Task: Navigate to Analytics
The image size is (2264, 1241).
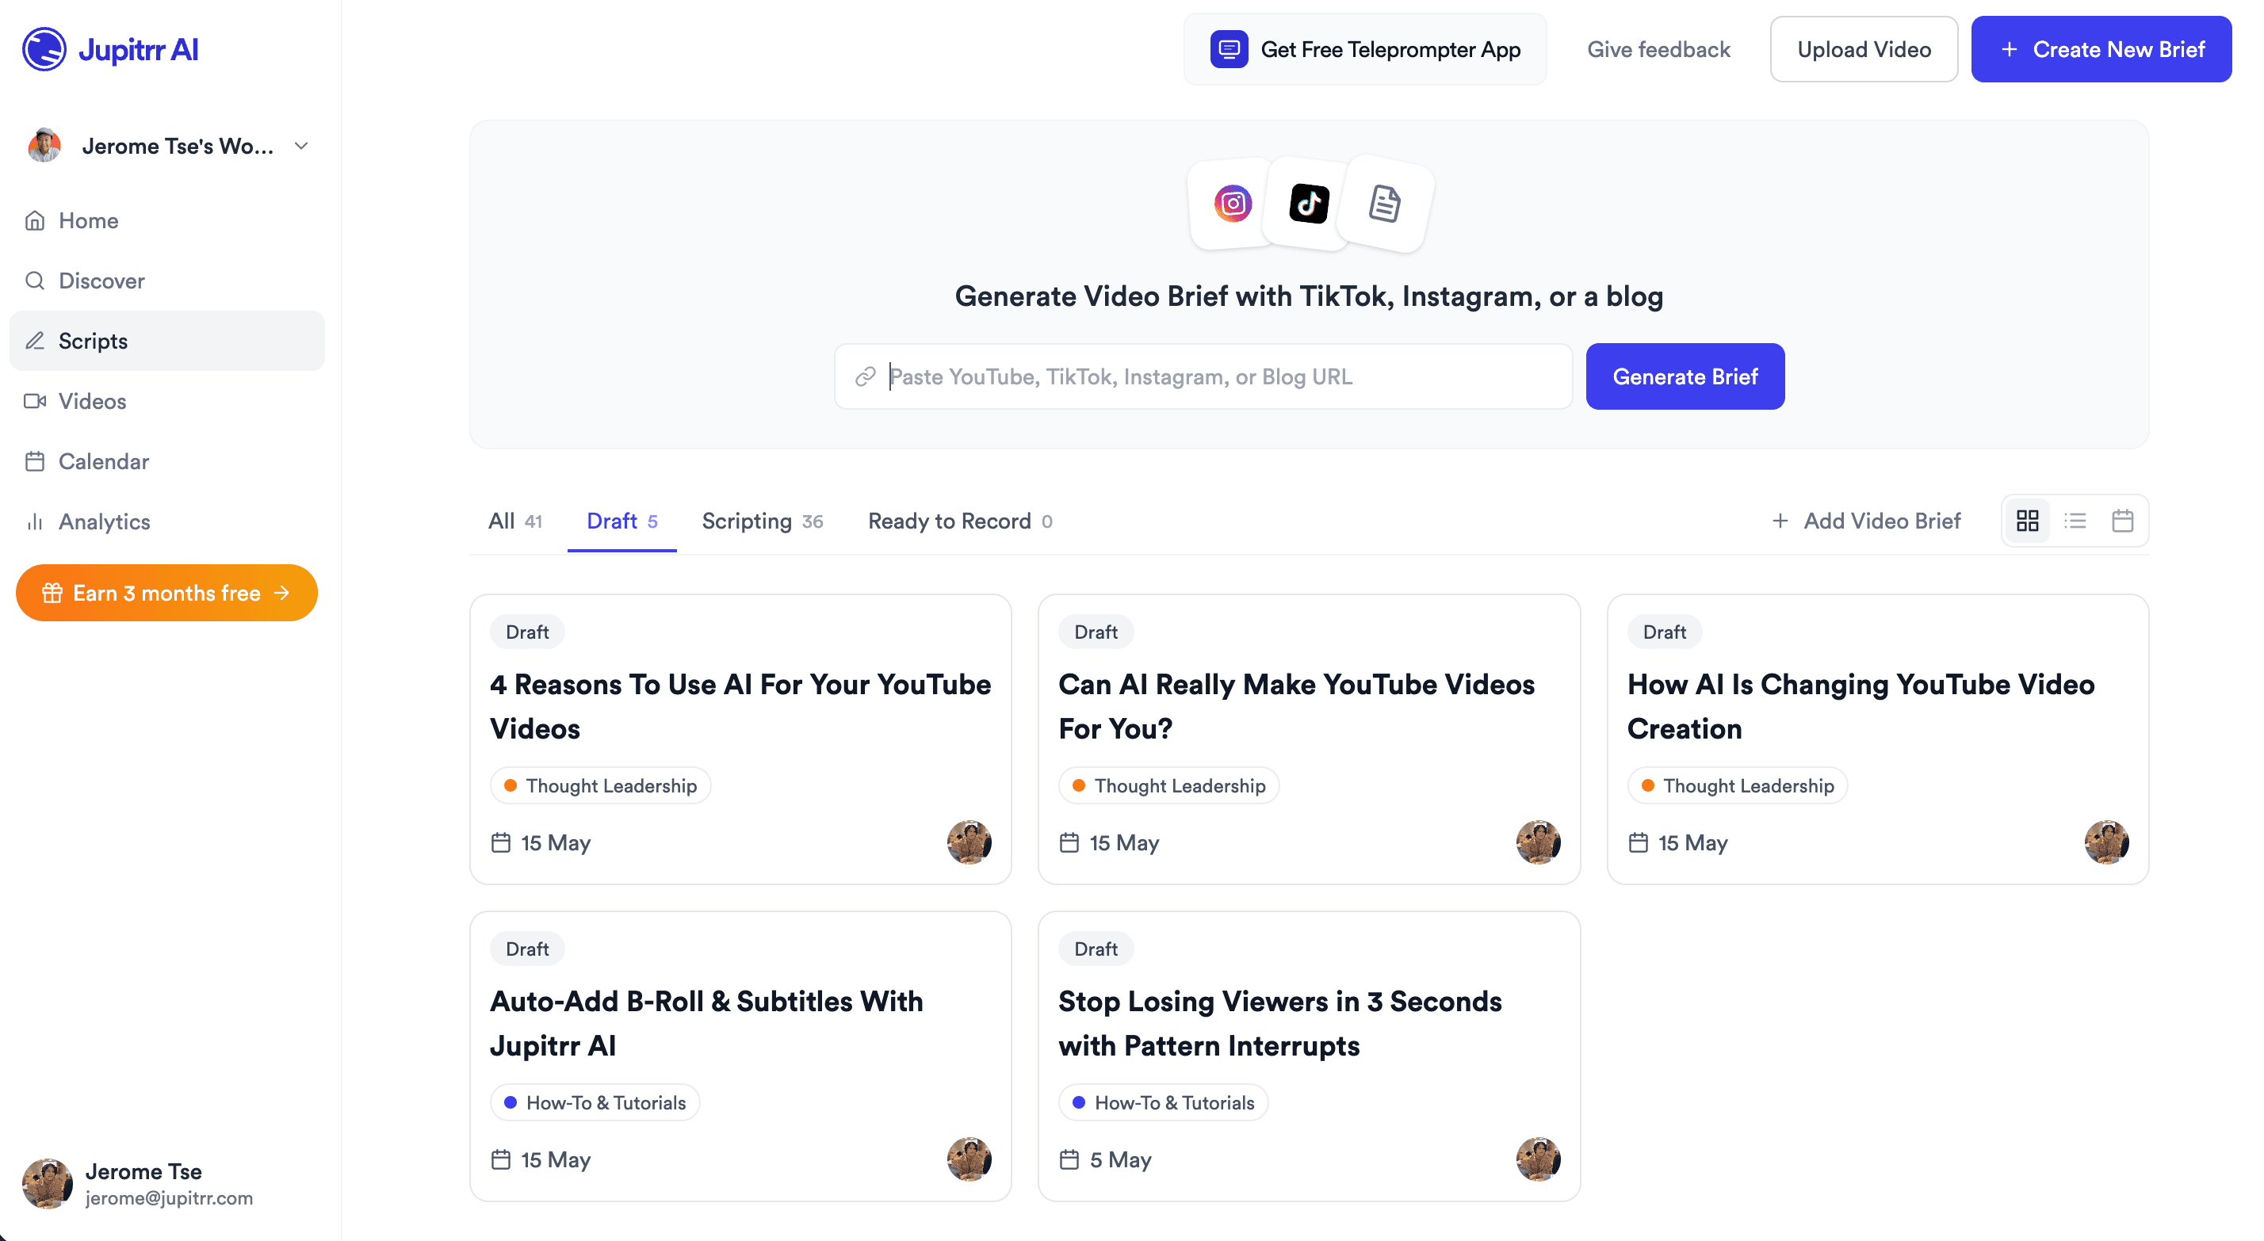Action: (x=167, y=521)
